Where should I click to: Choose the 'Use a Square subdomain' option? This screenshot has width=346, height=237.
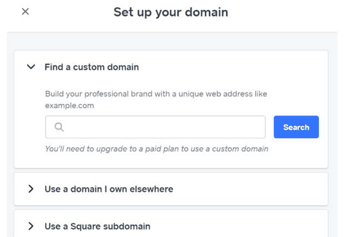pyautogui.click(x=97, y=226)
